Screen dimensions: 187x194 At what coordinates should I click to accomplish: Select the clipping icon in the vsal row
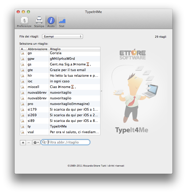tap(23, 132)
